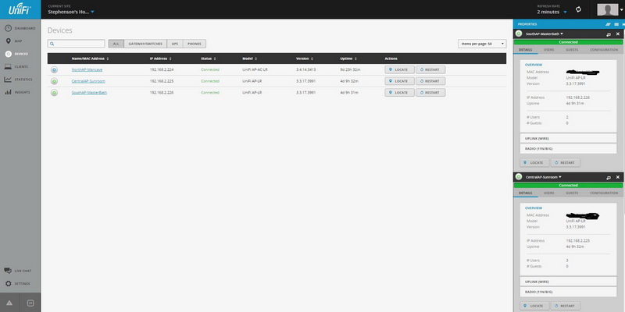
Task: Filter devices by Phones
Action: (195, 44)
